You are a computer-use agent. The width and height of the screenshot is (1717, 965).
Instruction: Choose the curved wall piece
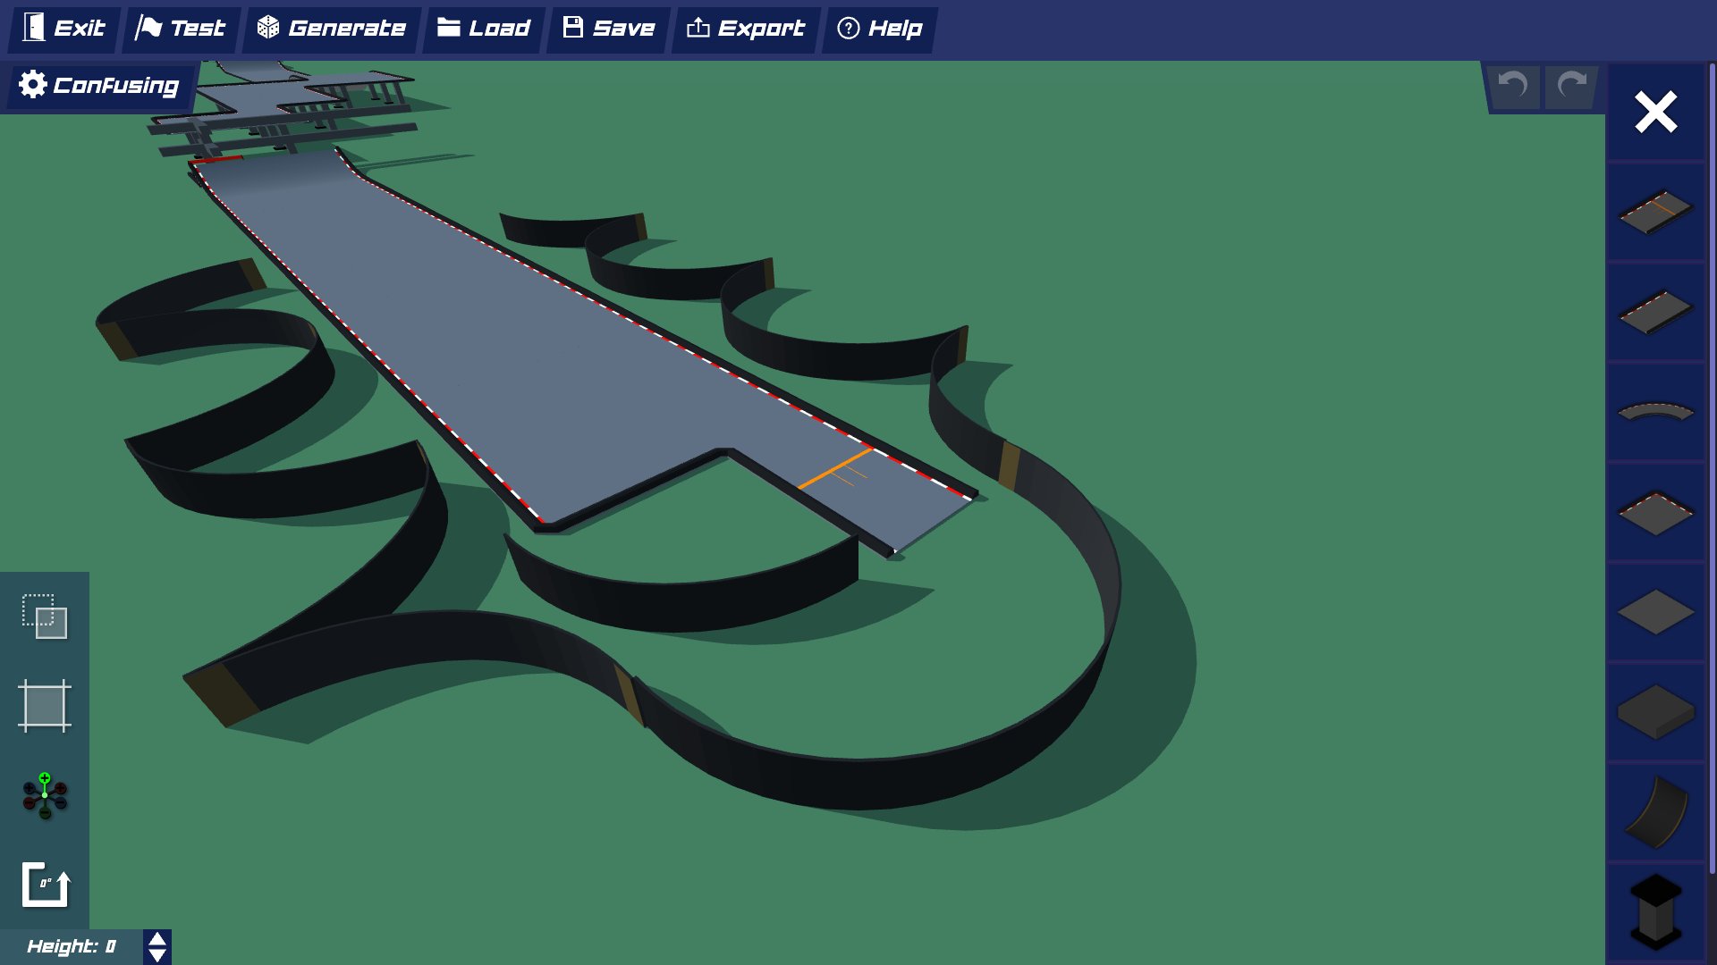coord(1654,809)
